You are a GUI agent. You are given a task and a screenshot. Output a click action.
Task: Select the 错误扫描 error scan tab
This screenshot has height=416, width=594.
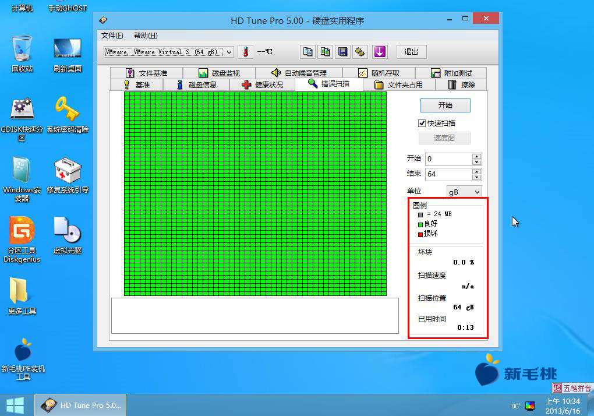pos(329,84)
